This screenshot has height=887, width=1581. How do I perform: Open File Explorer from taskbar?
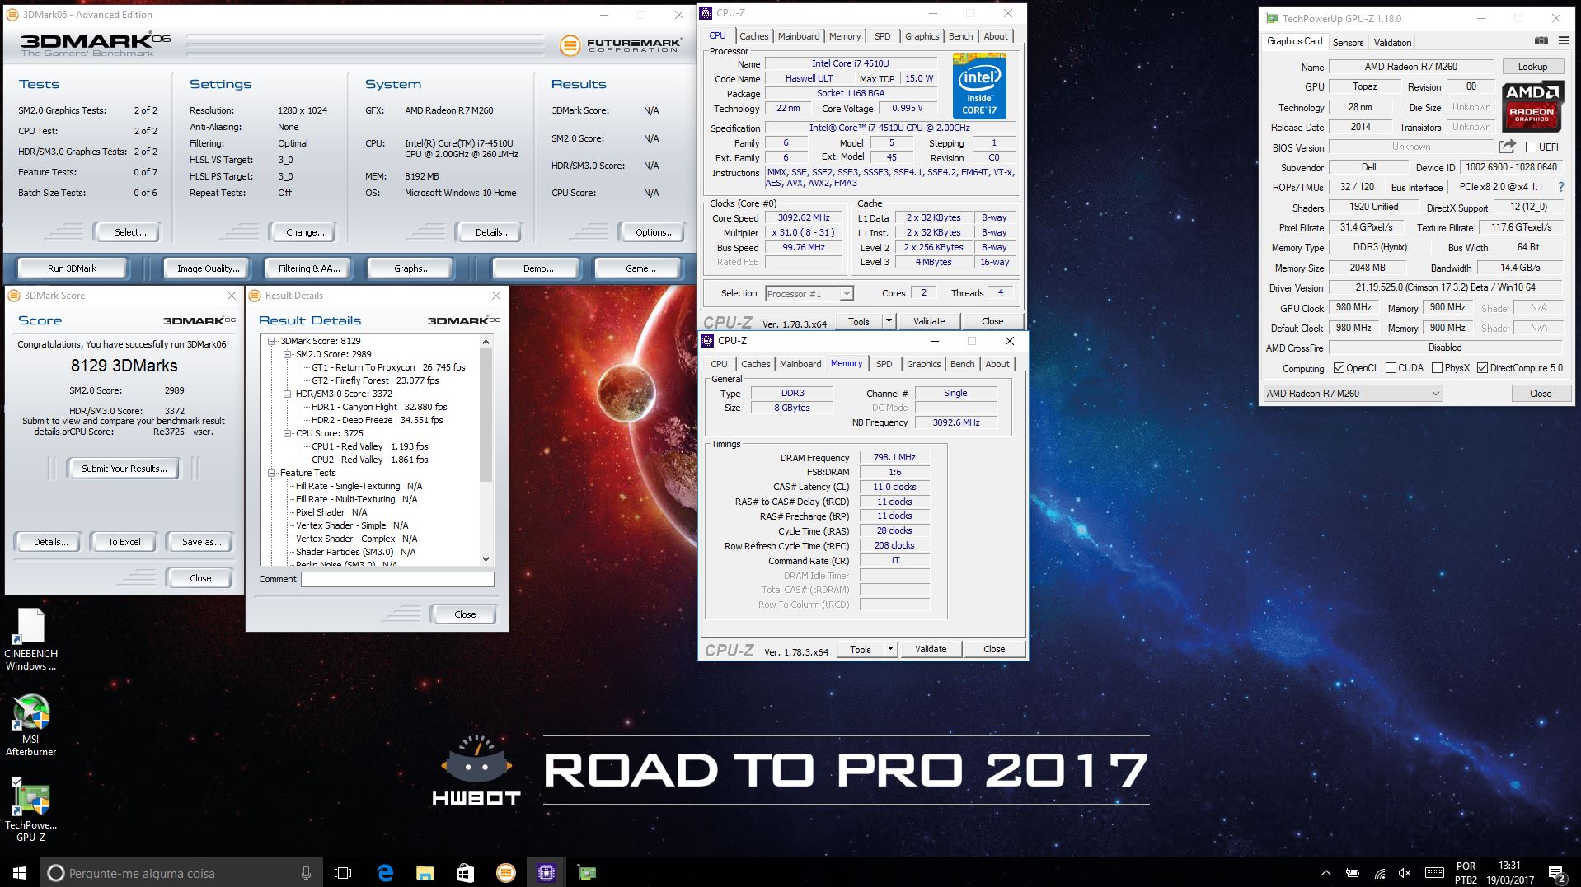point(425,873)
